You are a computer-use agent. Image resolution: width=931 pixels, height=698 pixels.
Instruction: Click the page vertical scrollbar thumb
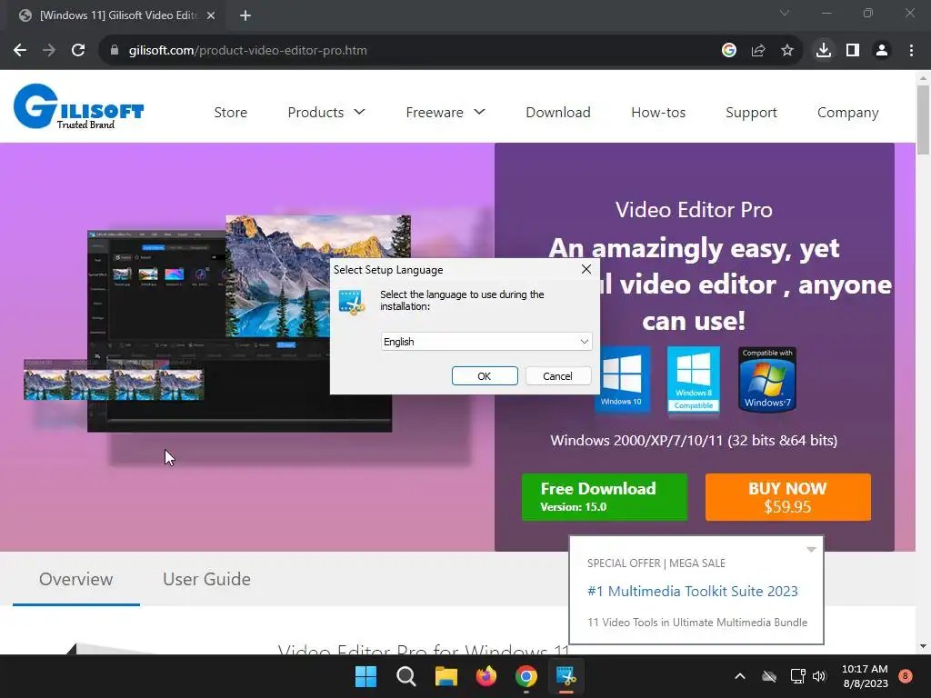click(923, 120)
